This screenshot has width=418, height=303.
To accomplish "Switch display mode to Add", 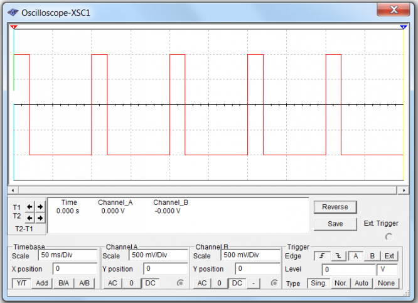I will [x=42, y=283].
